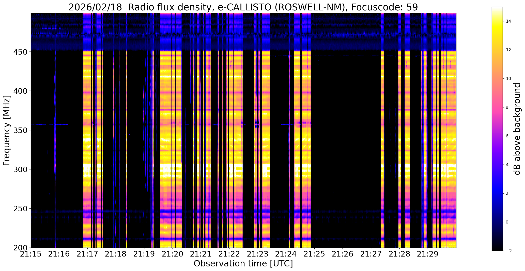Select the 0 colorbar tick label
Viewport: 525px width, 271px height.
pyautogui.click(x=507, y=222)
